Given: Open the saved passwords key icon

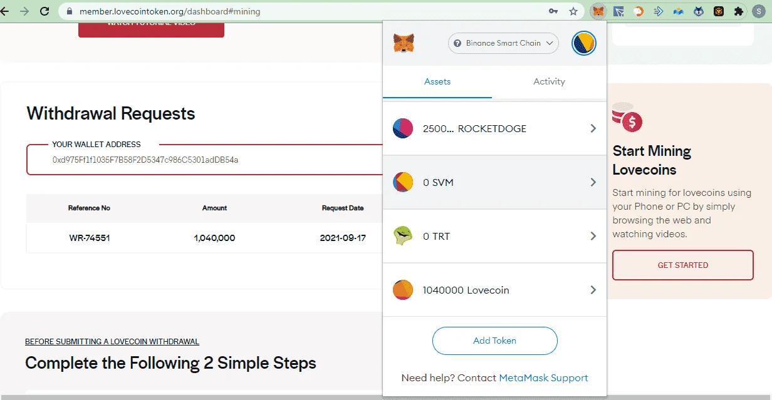Looking at the screenshot, I should tap(553, 11).
